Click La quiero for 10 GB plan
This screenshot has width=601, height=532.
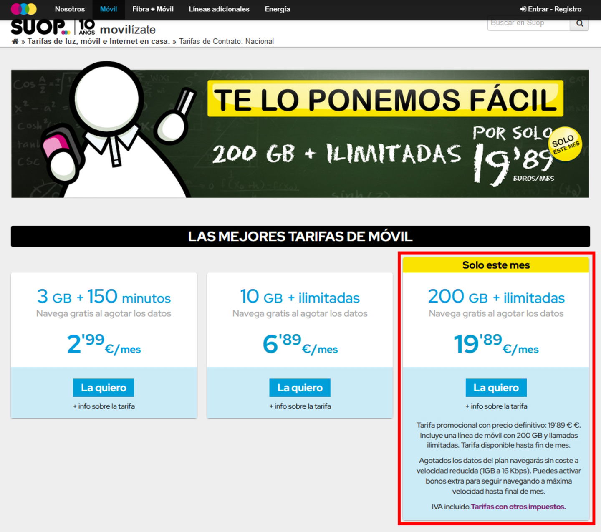pyautogui.click(x=300, y=388)
